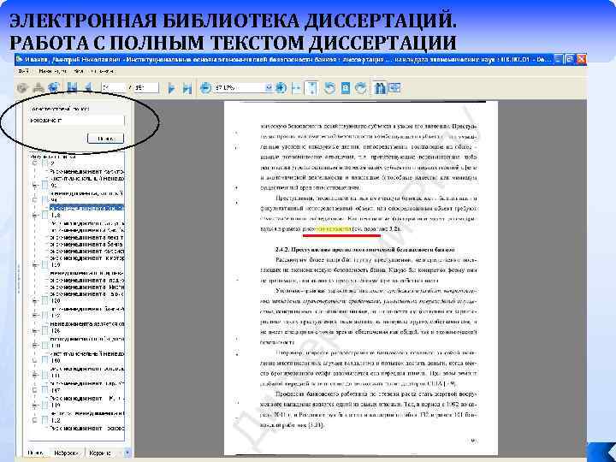Click the result snippet under page 152
The image size is (616, 462).
[x=86, y=429]
